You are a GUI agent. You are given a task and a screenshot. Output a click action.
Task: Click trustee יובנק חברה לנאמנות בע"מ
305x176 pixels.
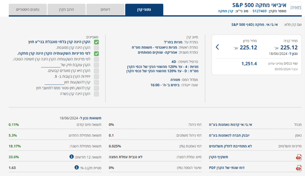pyautogui.click(x=229, y=135)
